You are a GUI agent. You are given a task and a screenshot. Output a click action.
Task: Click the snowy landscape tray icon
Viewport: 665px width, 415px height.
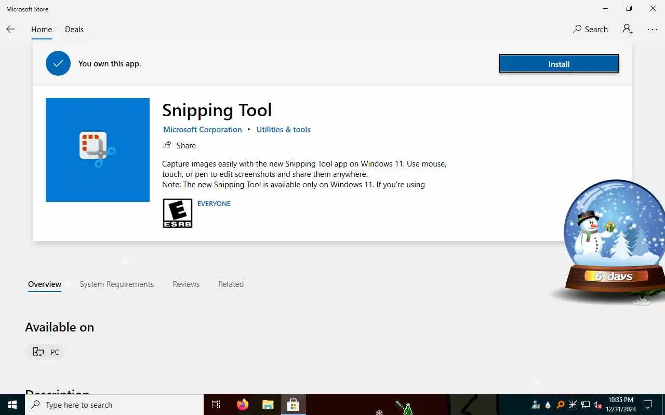coord(536,405)
